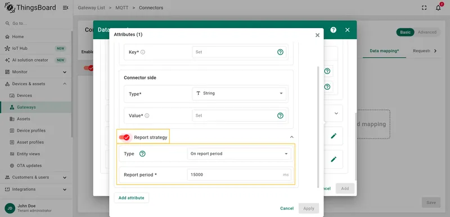
Task: Click the Asset profiles icon
Action: pos(12,142)
